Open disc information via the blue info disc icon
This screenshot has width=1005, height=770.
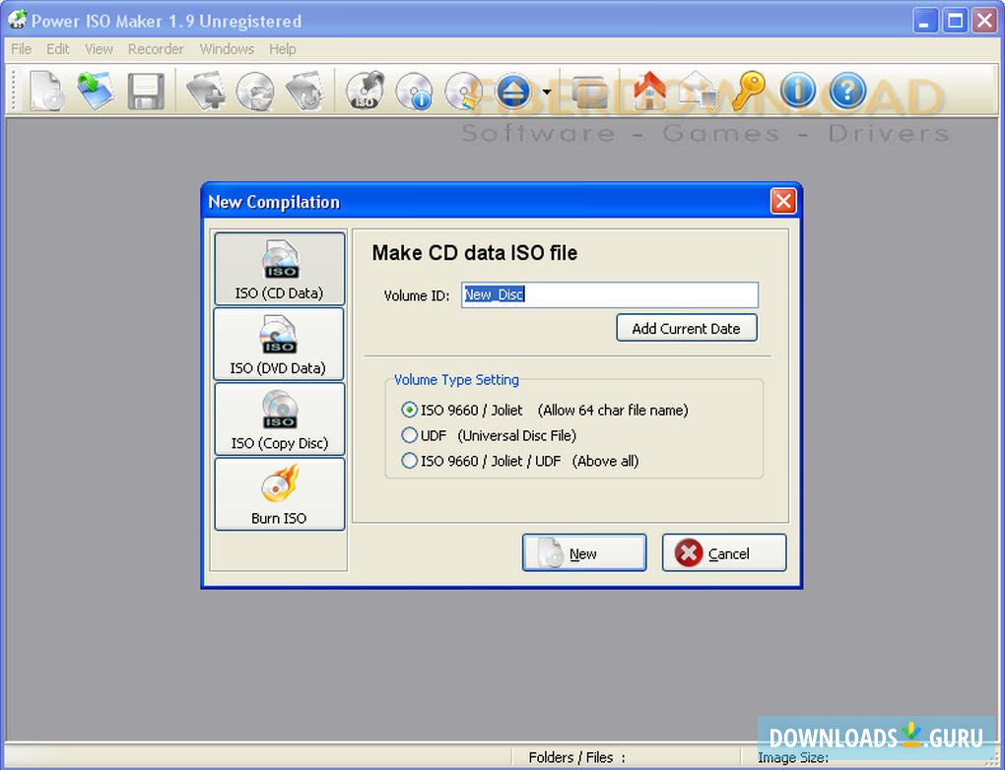414,90
